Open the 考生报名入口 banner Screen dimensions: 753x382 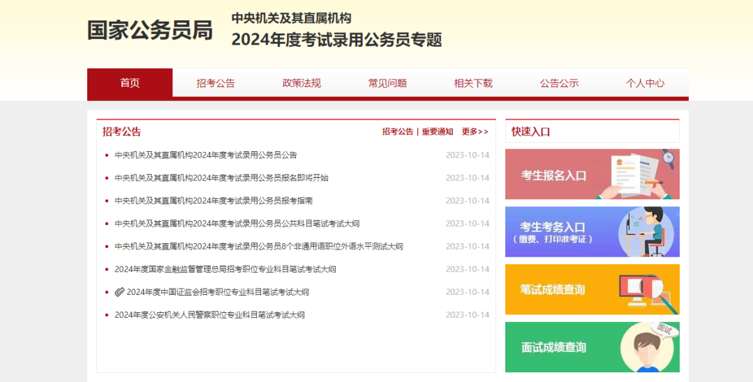pyautogui.click(x=592, y=174)
